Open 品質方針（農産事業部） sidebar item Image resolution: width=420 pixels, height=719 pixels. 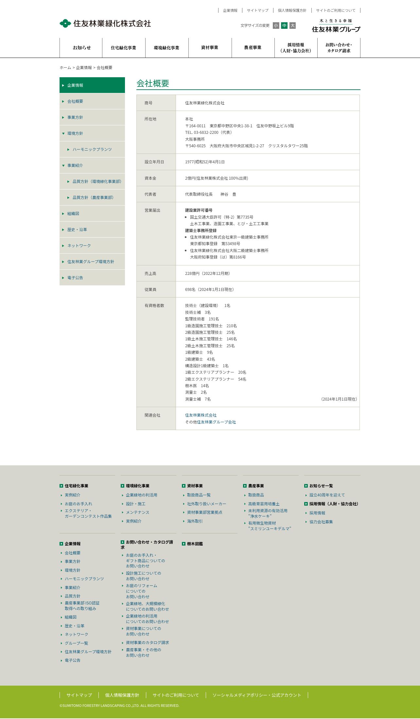pos(92,198)
